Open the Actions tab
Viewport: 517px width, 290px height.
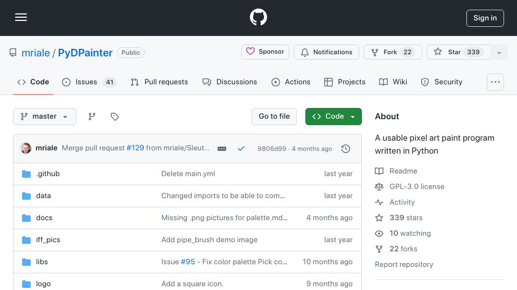click(290, 82)
